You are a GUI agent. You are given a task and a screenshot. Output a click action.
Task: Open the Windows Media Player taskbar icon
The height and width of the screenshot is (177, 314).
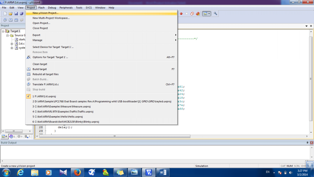click(x=49, y=172)
